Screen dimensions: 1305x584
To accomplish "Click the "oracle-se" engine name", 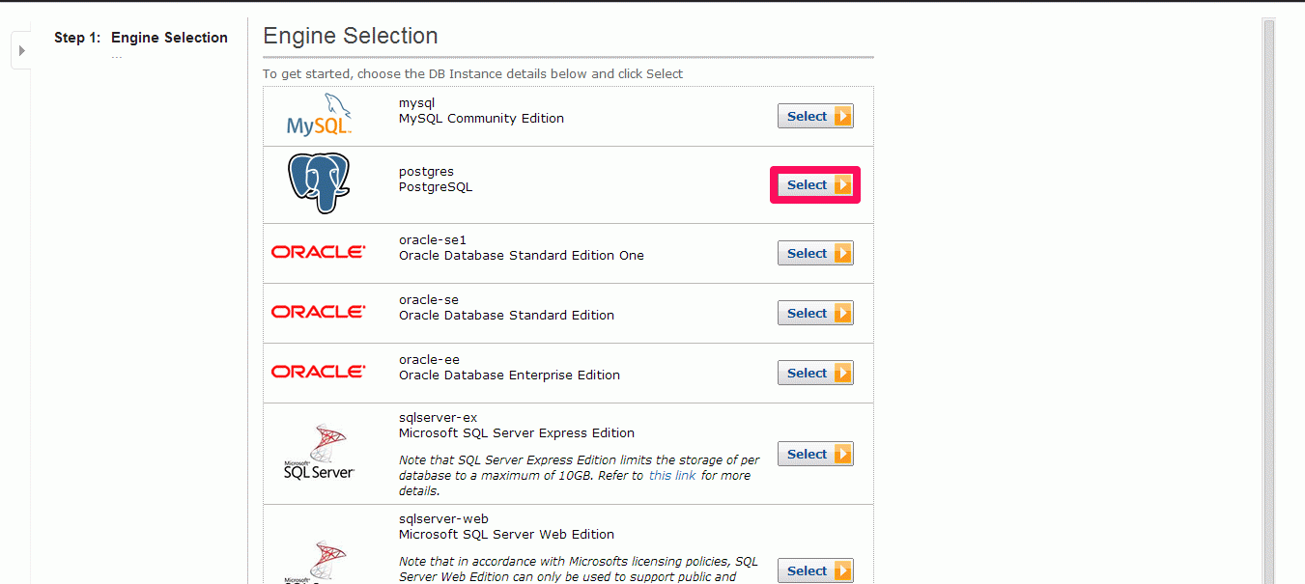I will 429,299.
